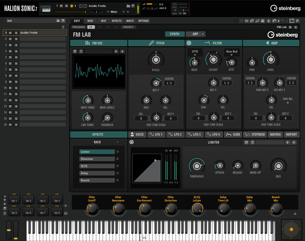The width and height of the screenshot is (305, 241).
Task: Click the IMPORT button
Action: click(291, 134)
